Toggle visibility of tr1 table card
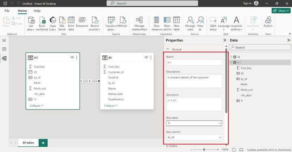292x152 pixels. 72,57
